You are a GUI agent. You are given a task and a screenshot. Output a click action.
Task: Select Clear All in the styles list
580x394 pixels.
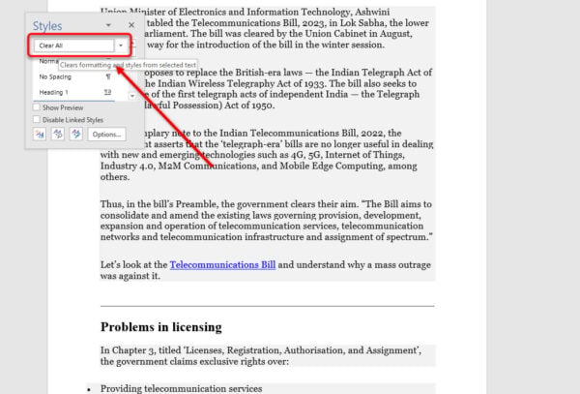click(x=70, y=45)
